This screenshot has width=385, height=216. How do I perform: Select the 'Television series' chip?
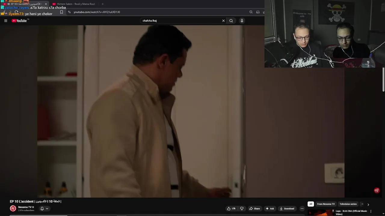[x=348, y=204]
